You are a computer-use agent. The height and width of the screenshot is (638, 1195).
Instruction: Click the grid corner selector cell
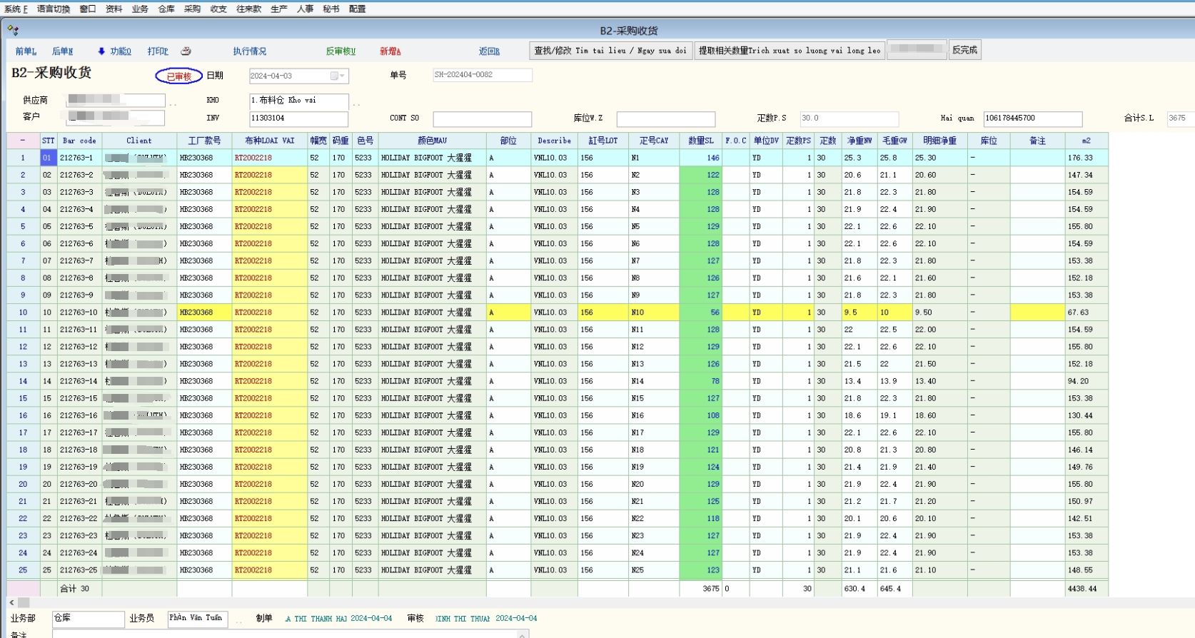tap(23, 141)
